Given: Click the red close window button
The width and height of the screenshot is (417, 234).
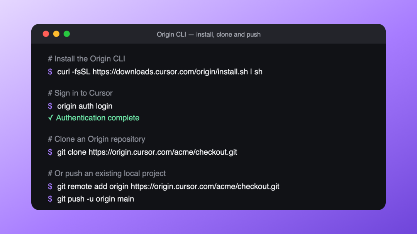Looking at the screenshot, I should (46, 34).
